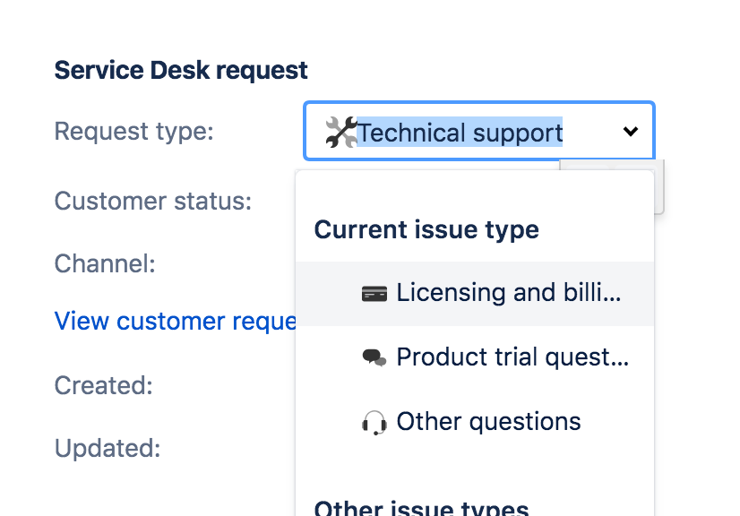Click the Service Desk request heading
Viewport: 740px width, 516px height.
pos(181,70)
